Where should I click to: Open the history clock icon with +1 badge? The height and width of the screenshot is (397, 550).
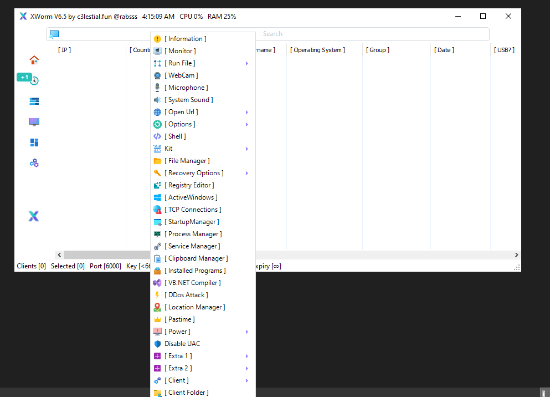(x=34, y=80)
